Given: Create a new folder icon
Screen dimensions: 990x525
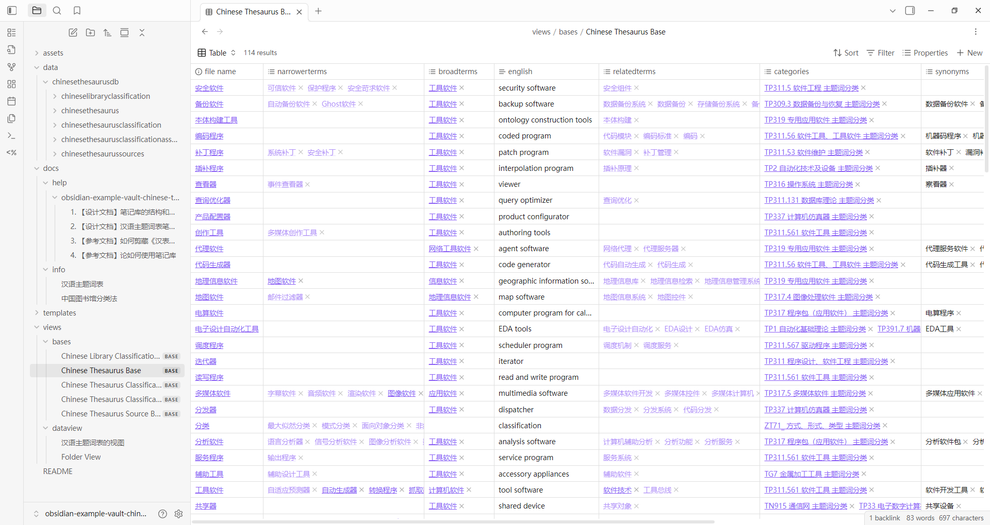Looking at the screenshot, I should tap(90, 32).
